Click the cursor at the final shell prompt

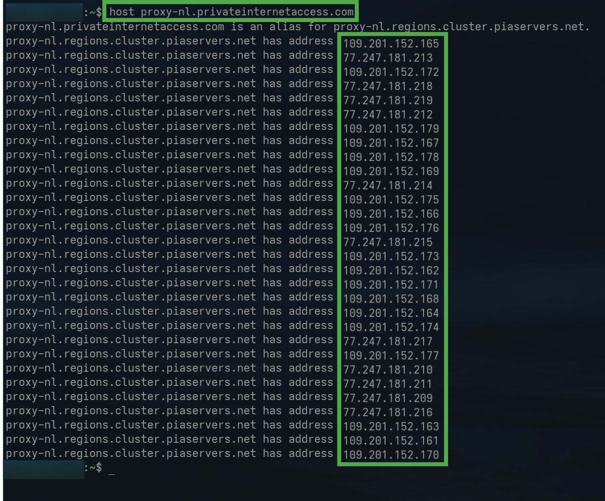[x=112, y=473]
